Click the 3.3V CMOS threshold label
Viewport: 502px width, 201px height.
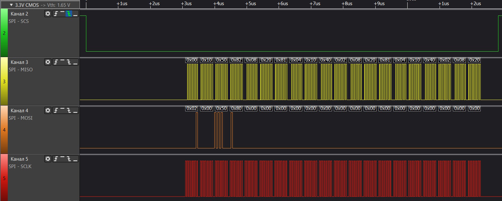(x=43, y=5)
